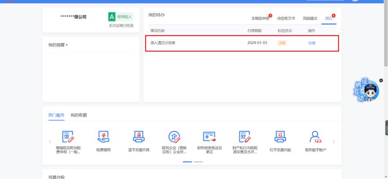Select second carousel page indicator
The height and width of the screenshot is (179, 388).
pyautogui.click(x=198, y=162)
